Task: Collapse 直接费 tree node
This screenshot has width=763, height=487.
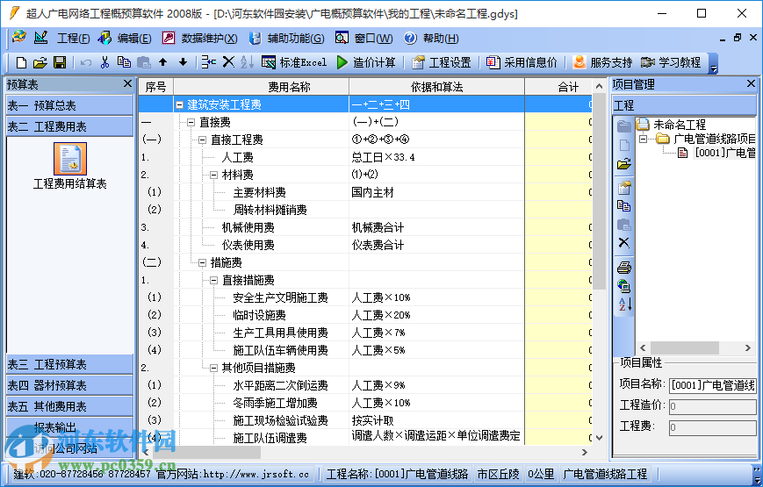Action: pos(191,122)
